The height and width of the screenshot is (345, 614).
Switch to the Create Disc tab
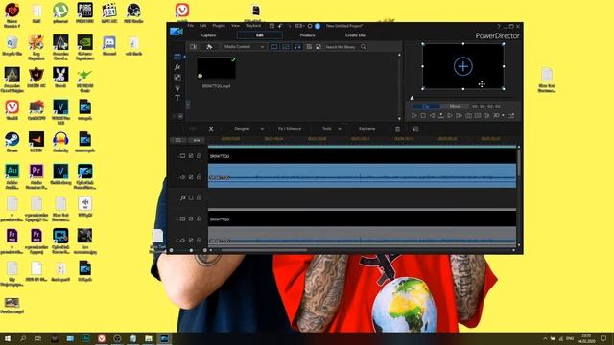pyautogui.click(x=355, y=35)
